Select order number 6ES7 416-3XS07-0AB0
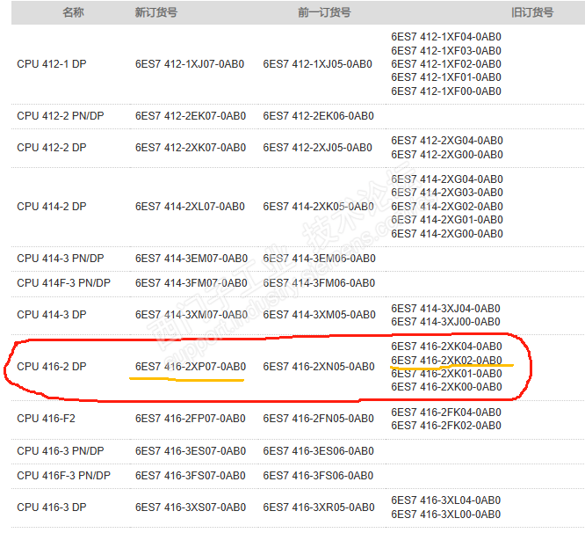Viewport: 585px width, 533px height. [191, 507]
